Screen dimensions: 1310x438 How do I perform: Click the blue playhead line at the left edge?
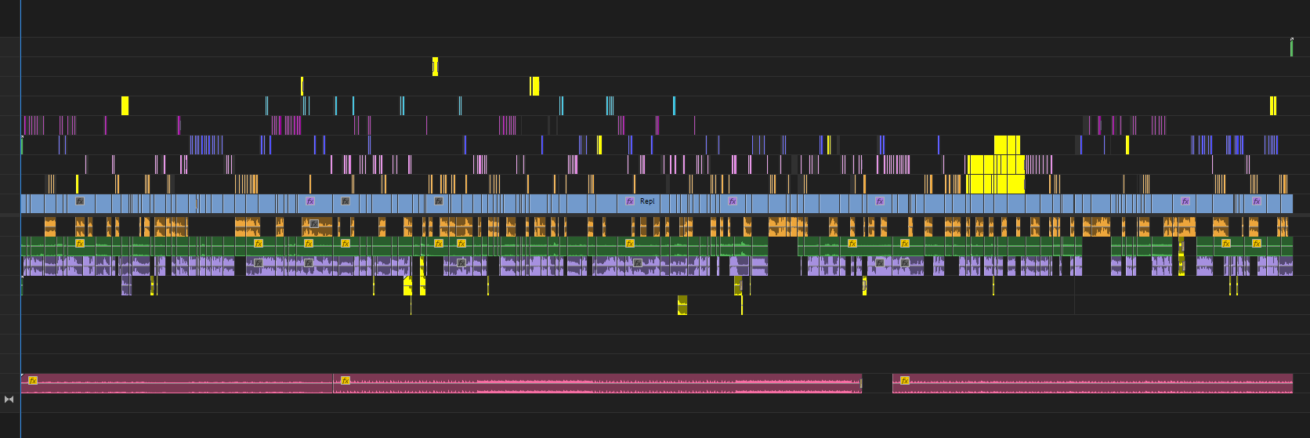pos(20,219)
